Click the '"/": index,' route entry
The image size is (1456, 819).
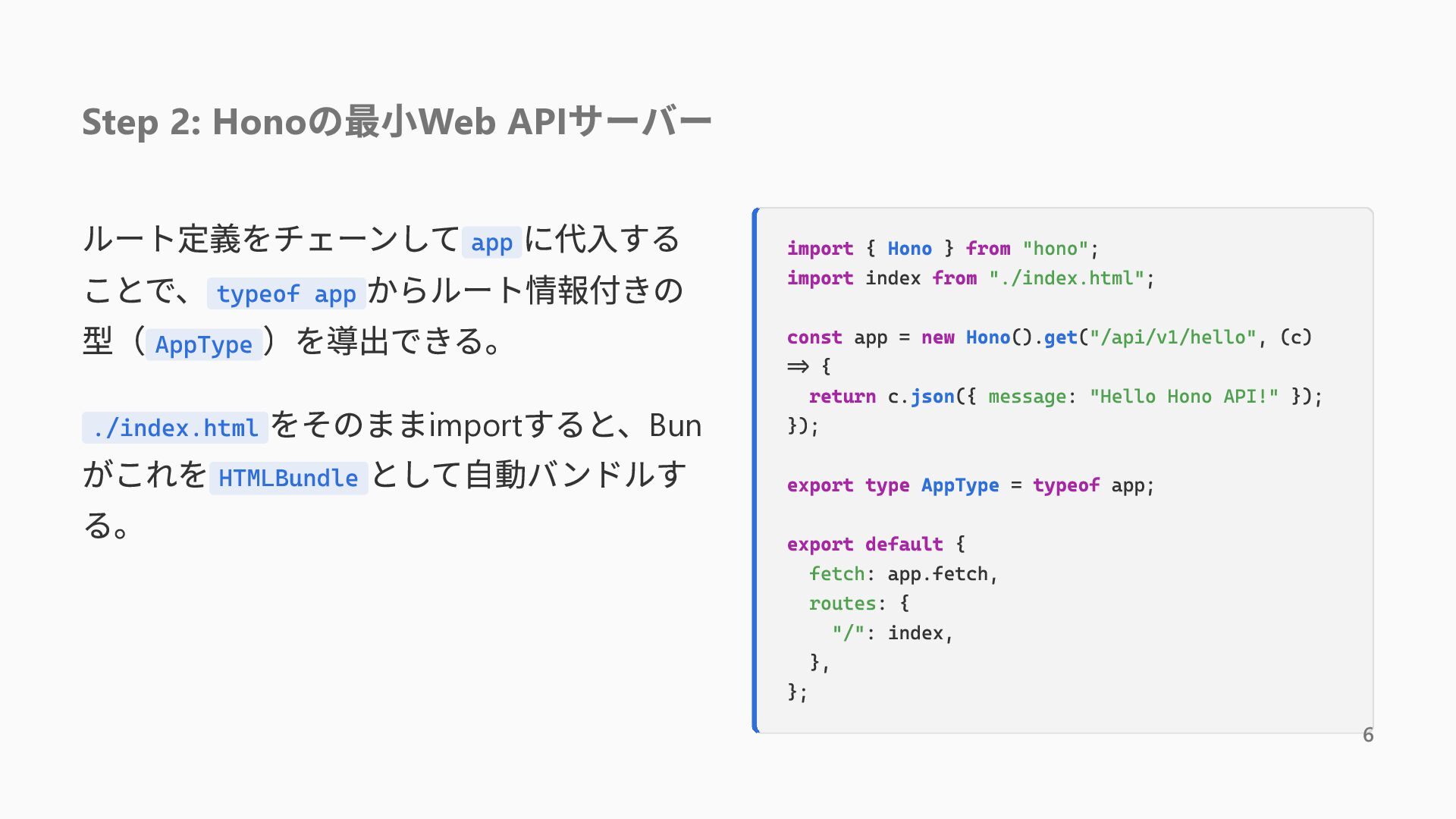click(893, 633)
